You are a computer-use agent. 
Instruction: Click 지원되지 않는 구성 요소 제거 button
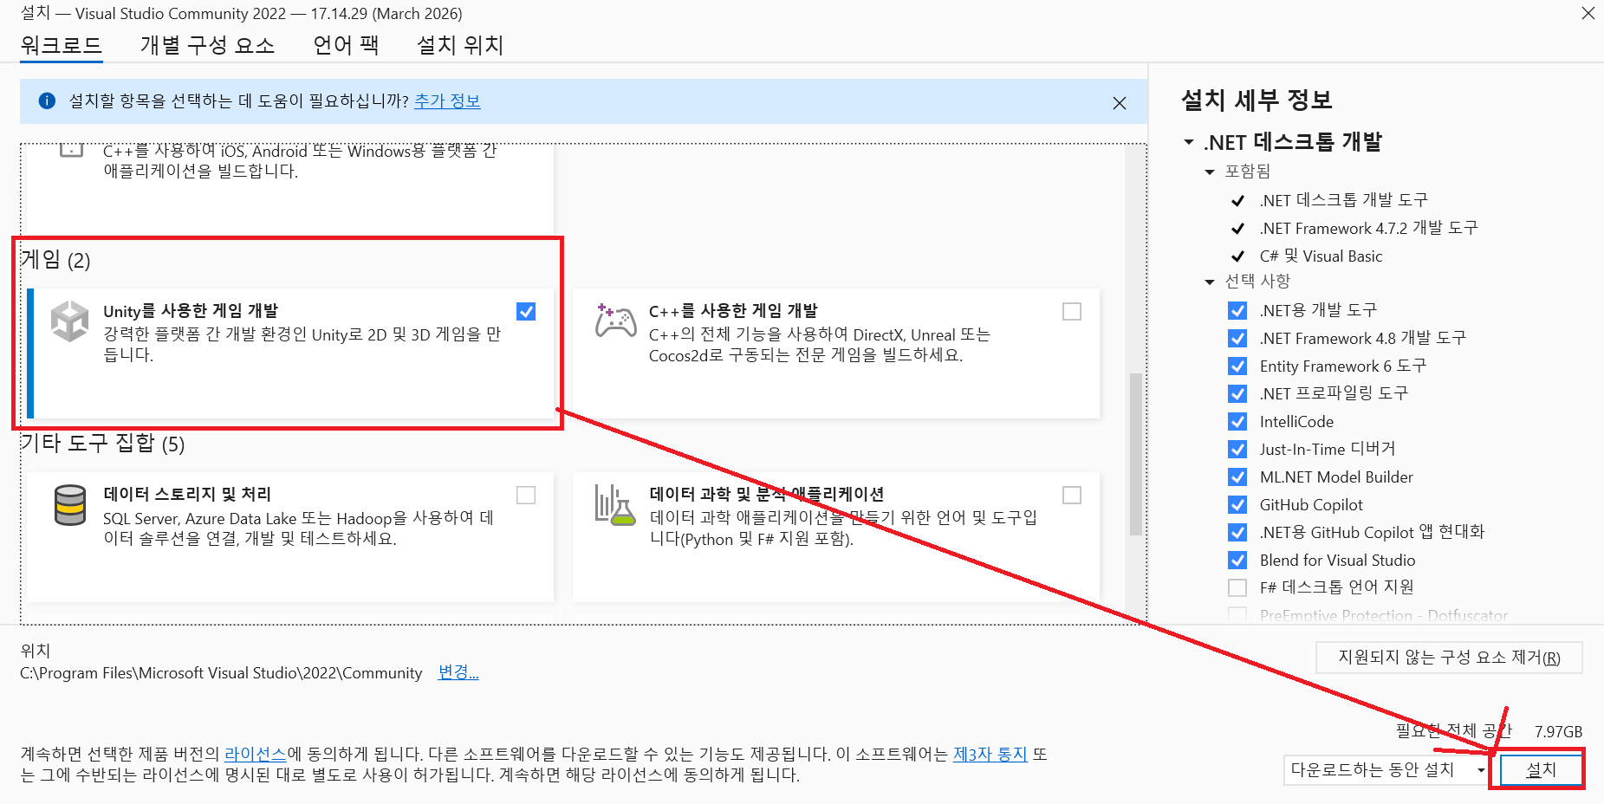pos(1449,658)
